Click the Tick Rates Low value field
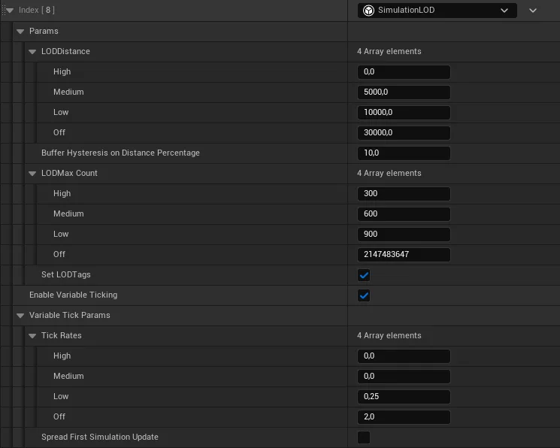This screenshot has height=448, width=560. pyautogui.click(x=404, y=397)
